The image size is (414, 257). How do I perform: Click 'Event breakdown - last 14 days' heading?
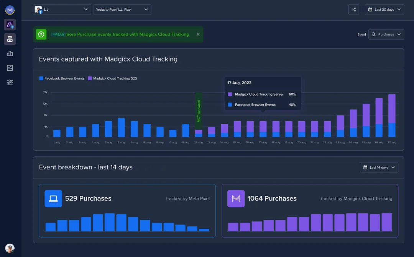click(86, 167)
